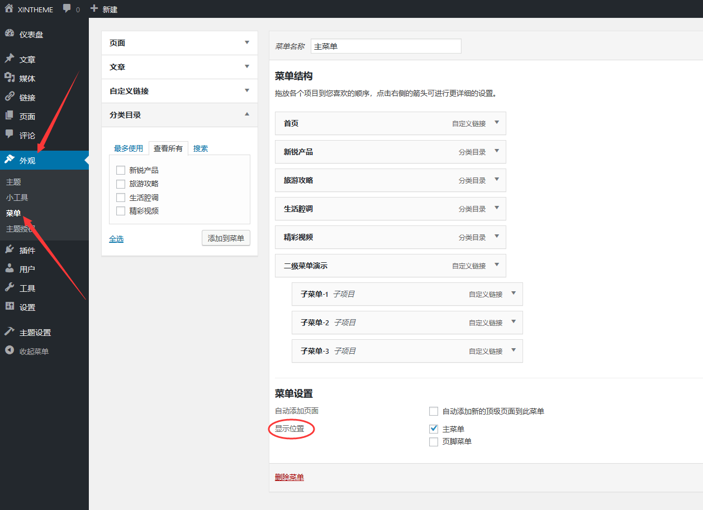Open the comments bubble icon in top bar
This screenshot has width=703, height=510.
pyautogui.click(x=67, y=9)
